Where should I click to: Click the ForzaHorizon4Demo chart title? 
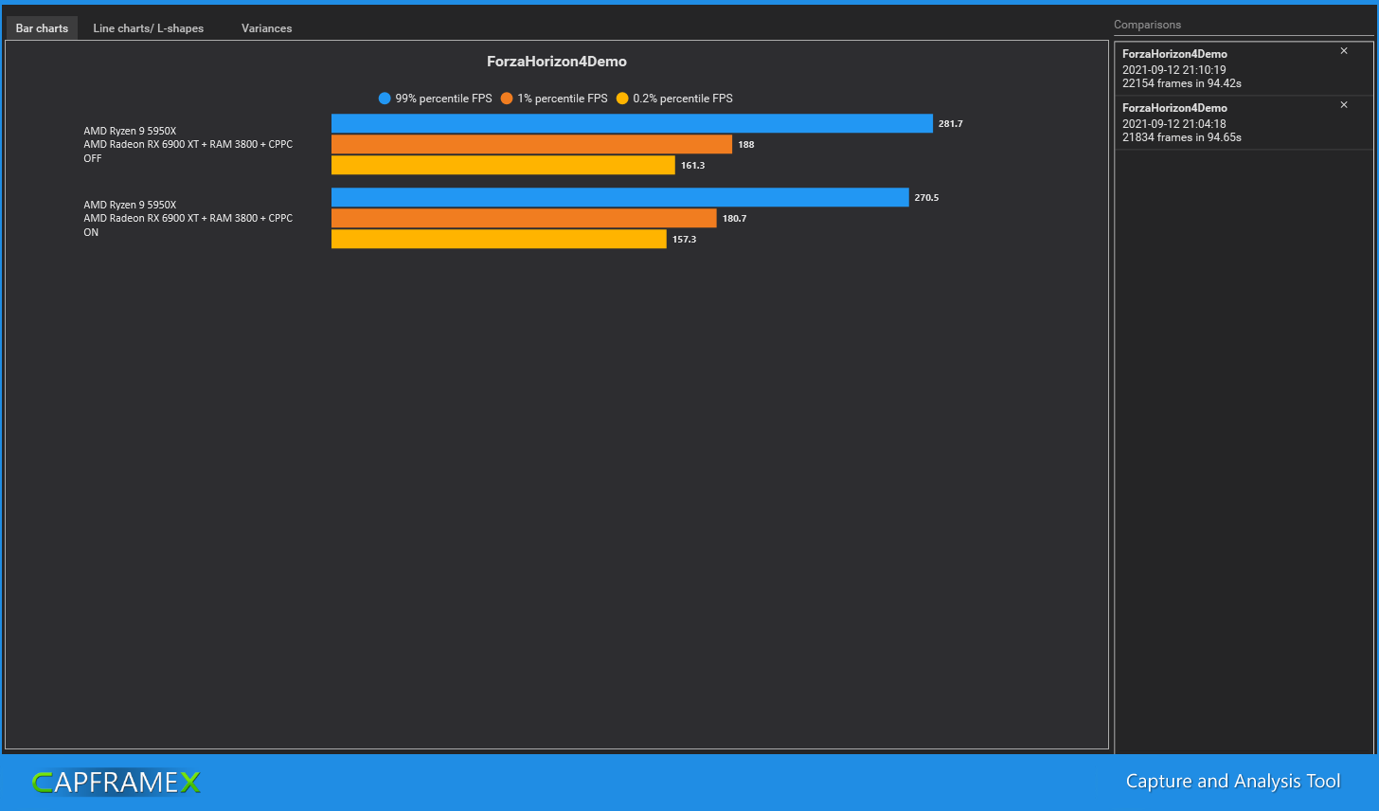(556, 61)
